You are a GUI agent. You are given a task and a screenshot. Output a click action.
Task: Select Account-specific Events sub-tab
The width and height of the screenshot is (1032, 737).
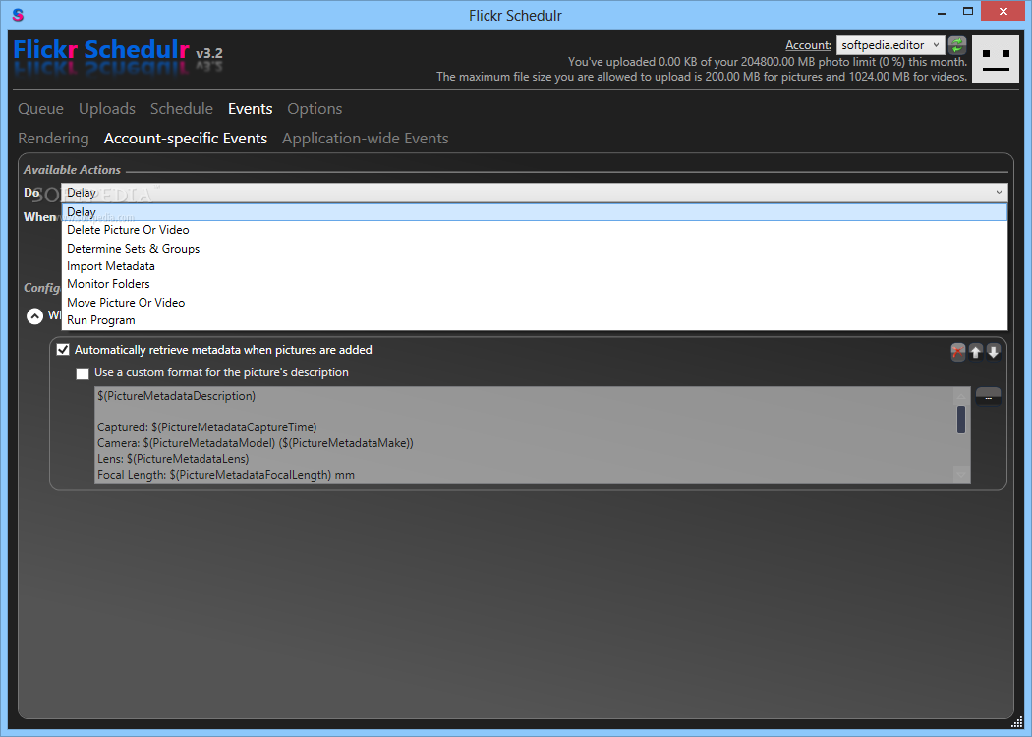tap(186, 139)
